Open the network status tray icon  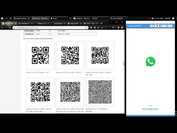[155, 18]
